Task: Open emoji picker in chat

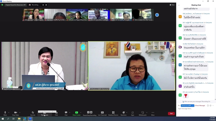Action: click(210, 106)
